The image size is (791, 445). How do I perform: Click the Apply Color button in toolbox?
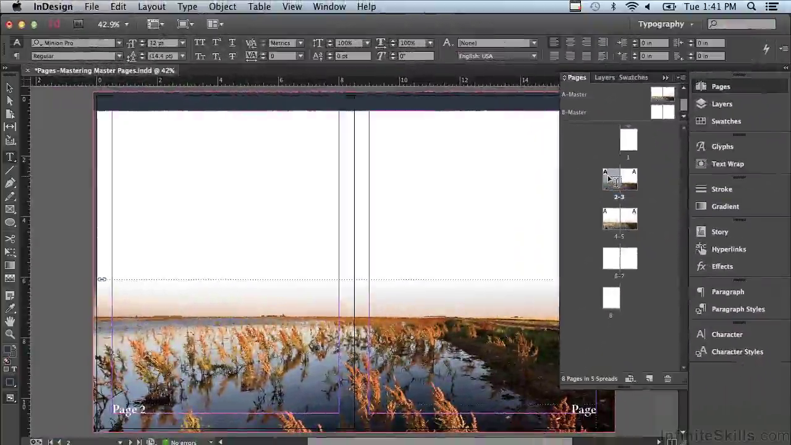tap(10, 383)
